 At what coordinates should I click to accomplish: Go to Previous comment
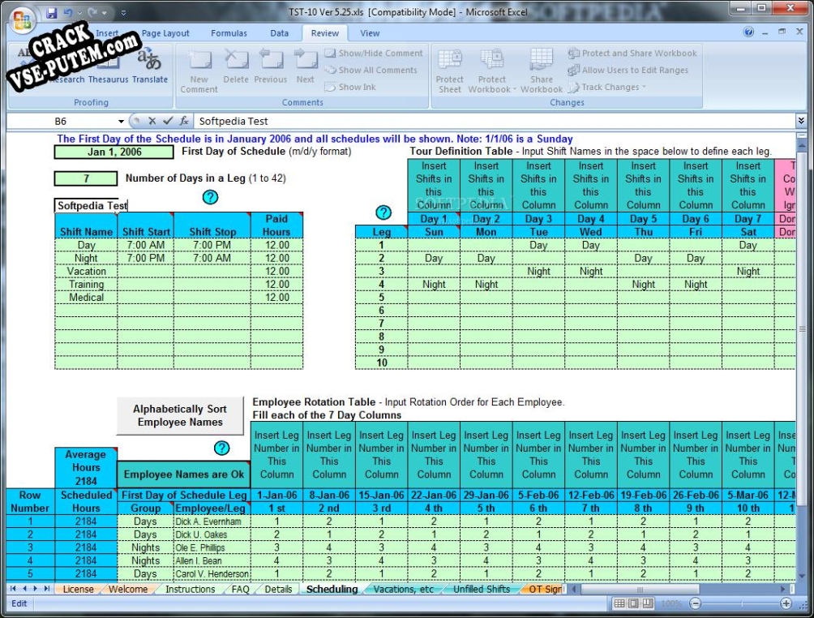coord(271,67)
